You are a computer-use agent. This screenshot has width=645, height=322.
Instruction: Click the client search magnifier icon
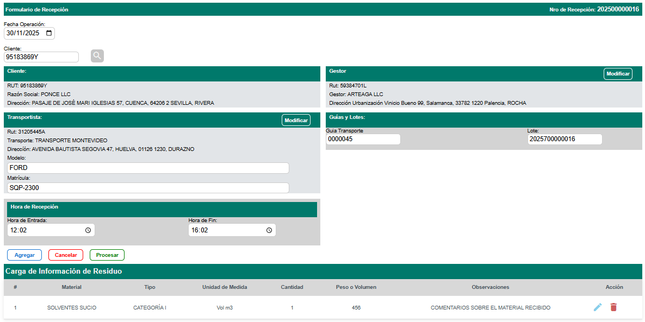click(97, 56)
